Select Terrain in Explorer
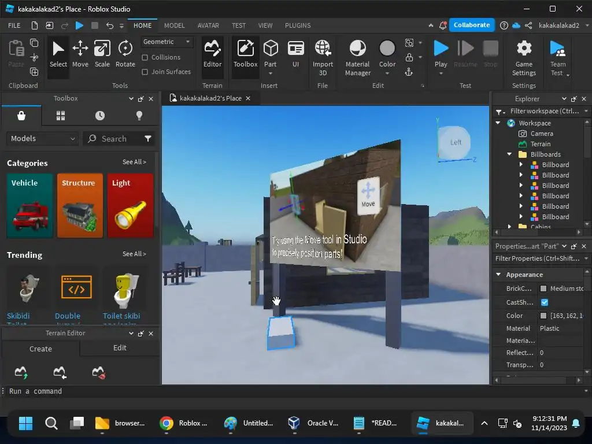Viewport: 592px width, 444px height. (x=540, y=144)
